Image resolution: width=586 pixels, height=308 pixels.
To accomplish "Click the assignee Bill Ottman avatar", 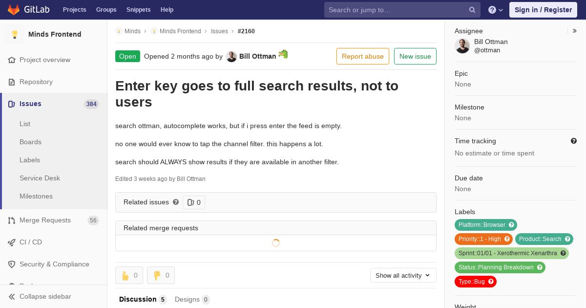I will pos(462,46).
